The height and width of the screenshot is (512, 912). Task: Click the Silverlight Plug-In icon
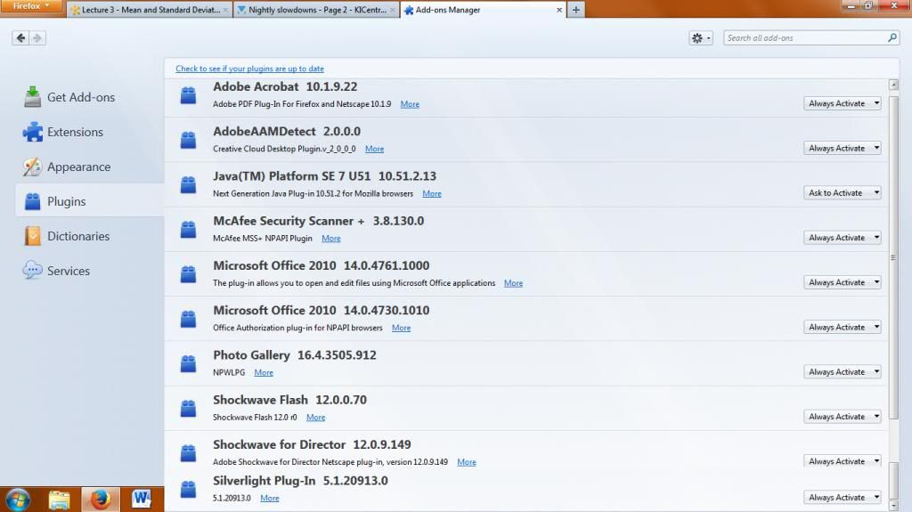click(x=188, y=490)
